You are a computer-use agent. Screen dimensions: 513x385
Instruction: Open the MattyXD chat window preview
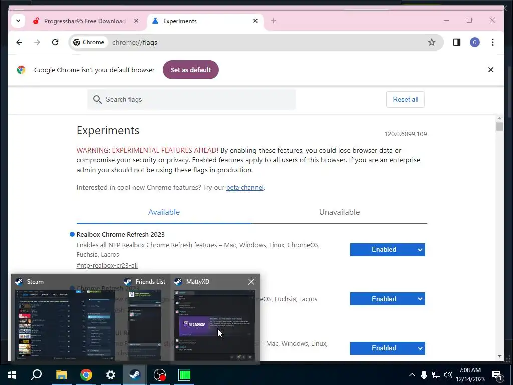(215, 325)
